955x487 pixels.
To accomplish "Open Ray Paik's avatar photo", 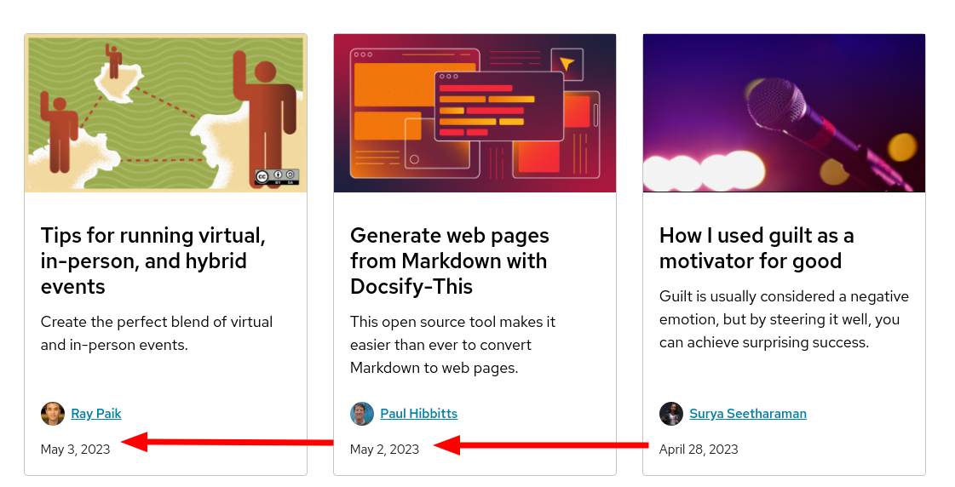I will pyautogui.click(x=52, y=414).
